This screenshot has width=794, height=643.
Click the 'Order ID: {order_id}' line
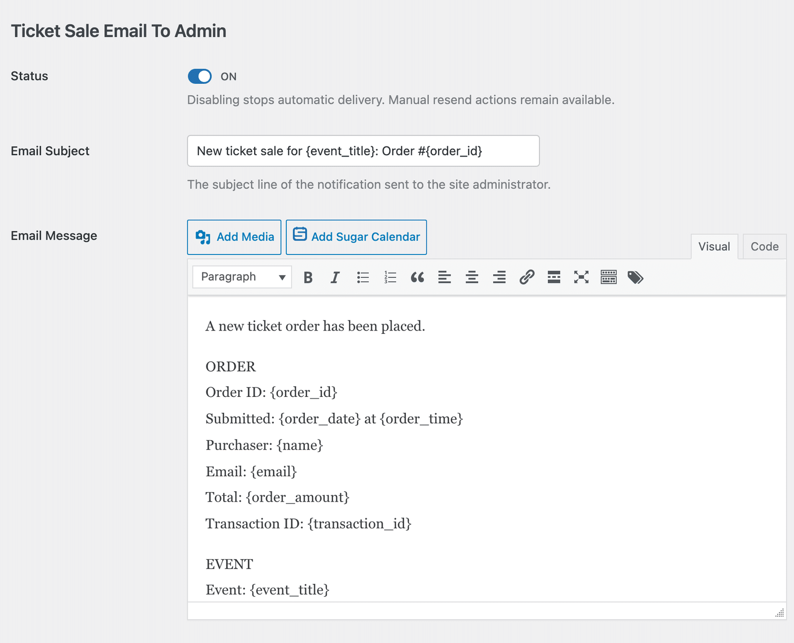click(x=271, y=392)
